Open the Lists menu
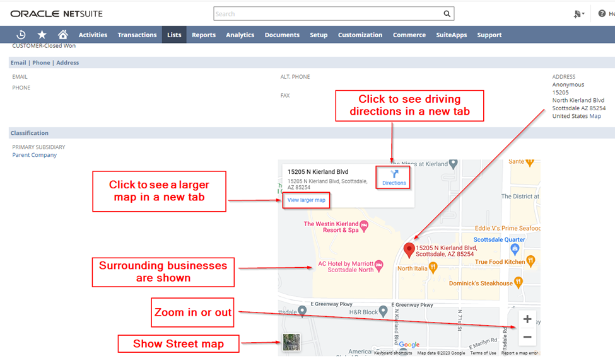This screenshot has height=361, width=615. 174,35
